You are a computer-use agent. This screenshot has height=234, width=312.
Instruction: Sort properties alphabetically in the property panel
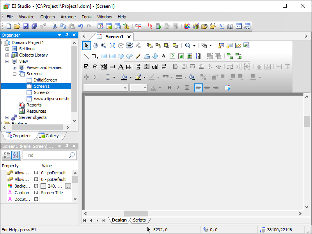(14, 155)
